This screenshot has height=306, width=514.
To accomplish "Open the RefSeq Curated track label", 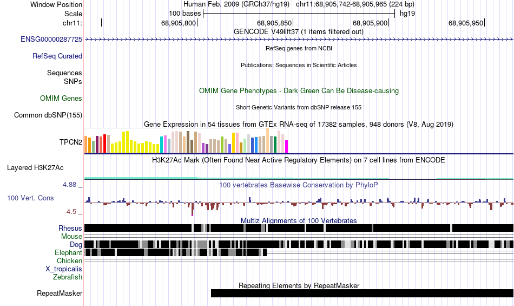I will tap(57, 56).
